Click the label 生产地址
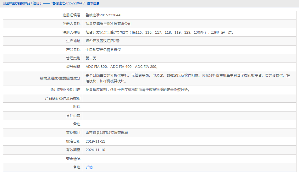This screenshot has width=299, height=174. pos(73,41)
